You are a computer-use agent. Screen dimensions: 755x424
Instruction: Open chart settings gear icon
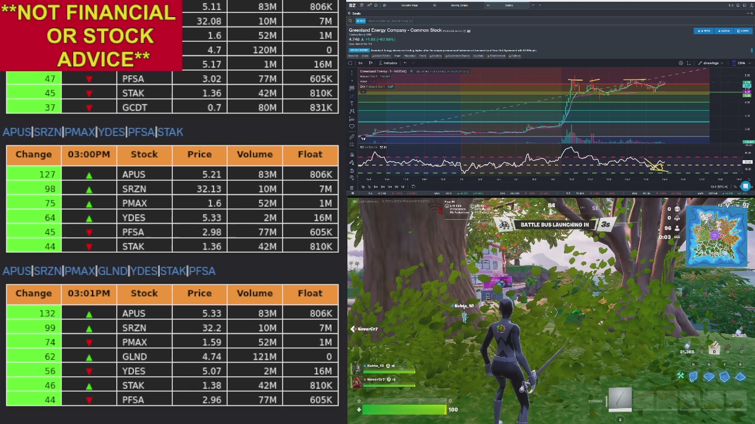point(681,63)
